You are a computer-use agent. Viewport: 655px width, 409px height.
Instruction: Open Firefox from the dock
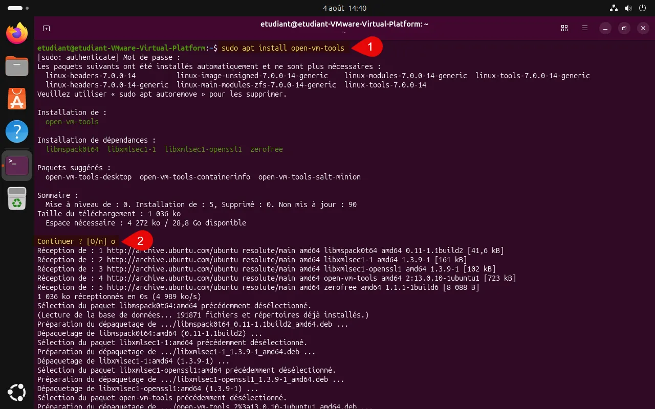(x=17, y=33)
